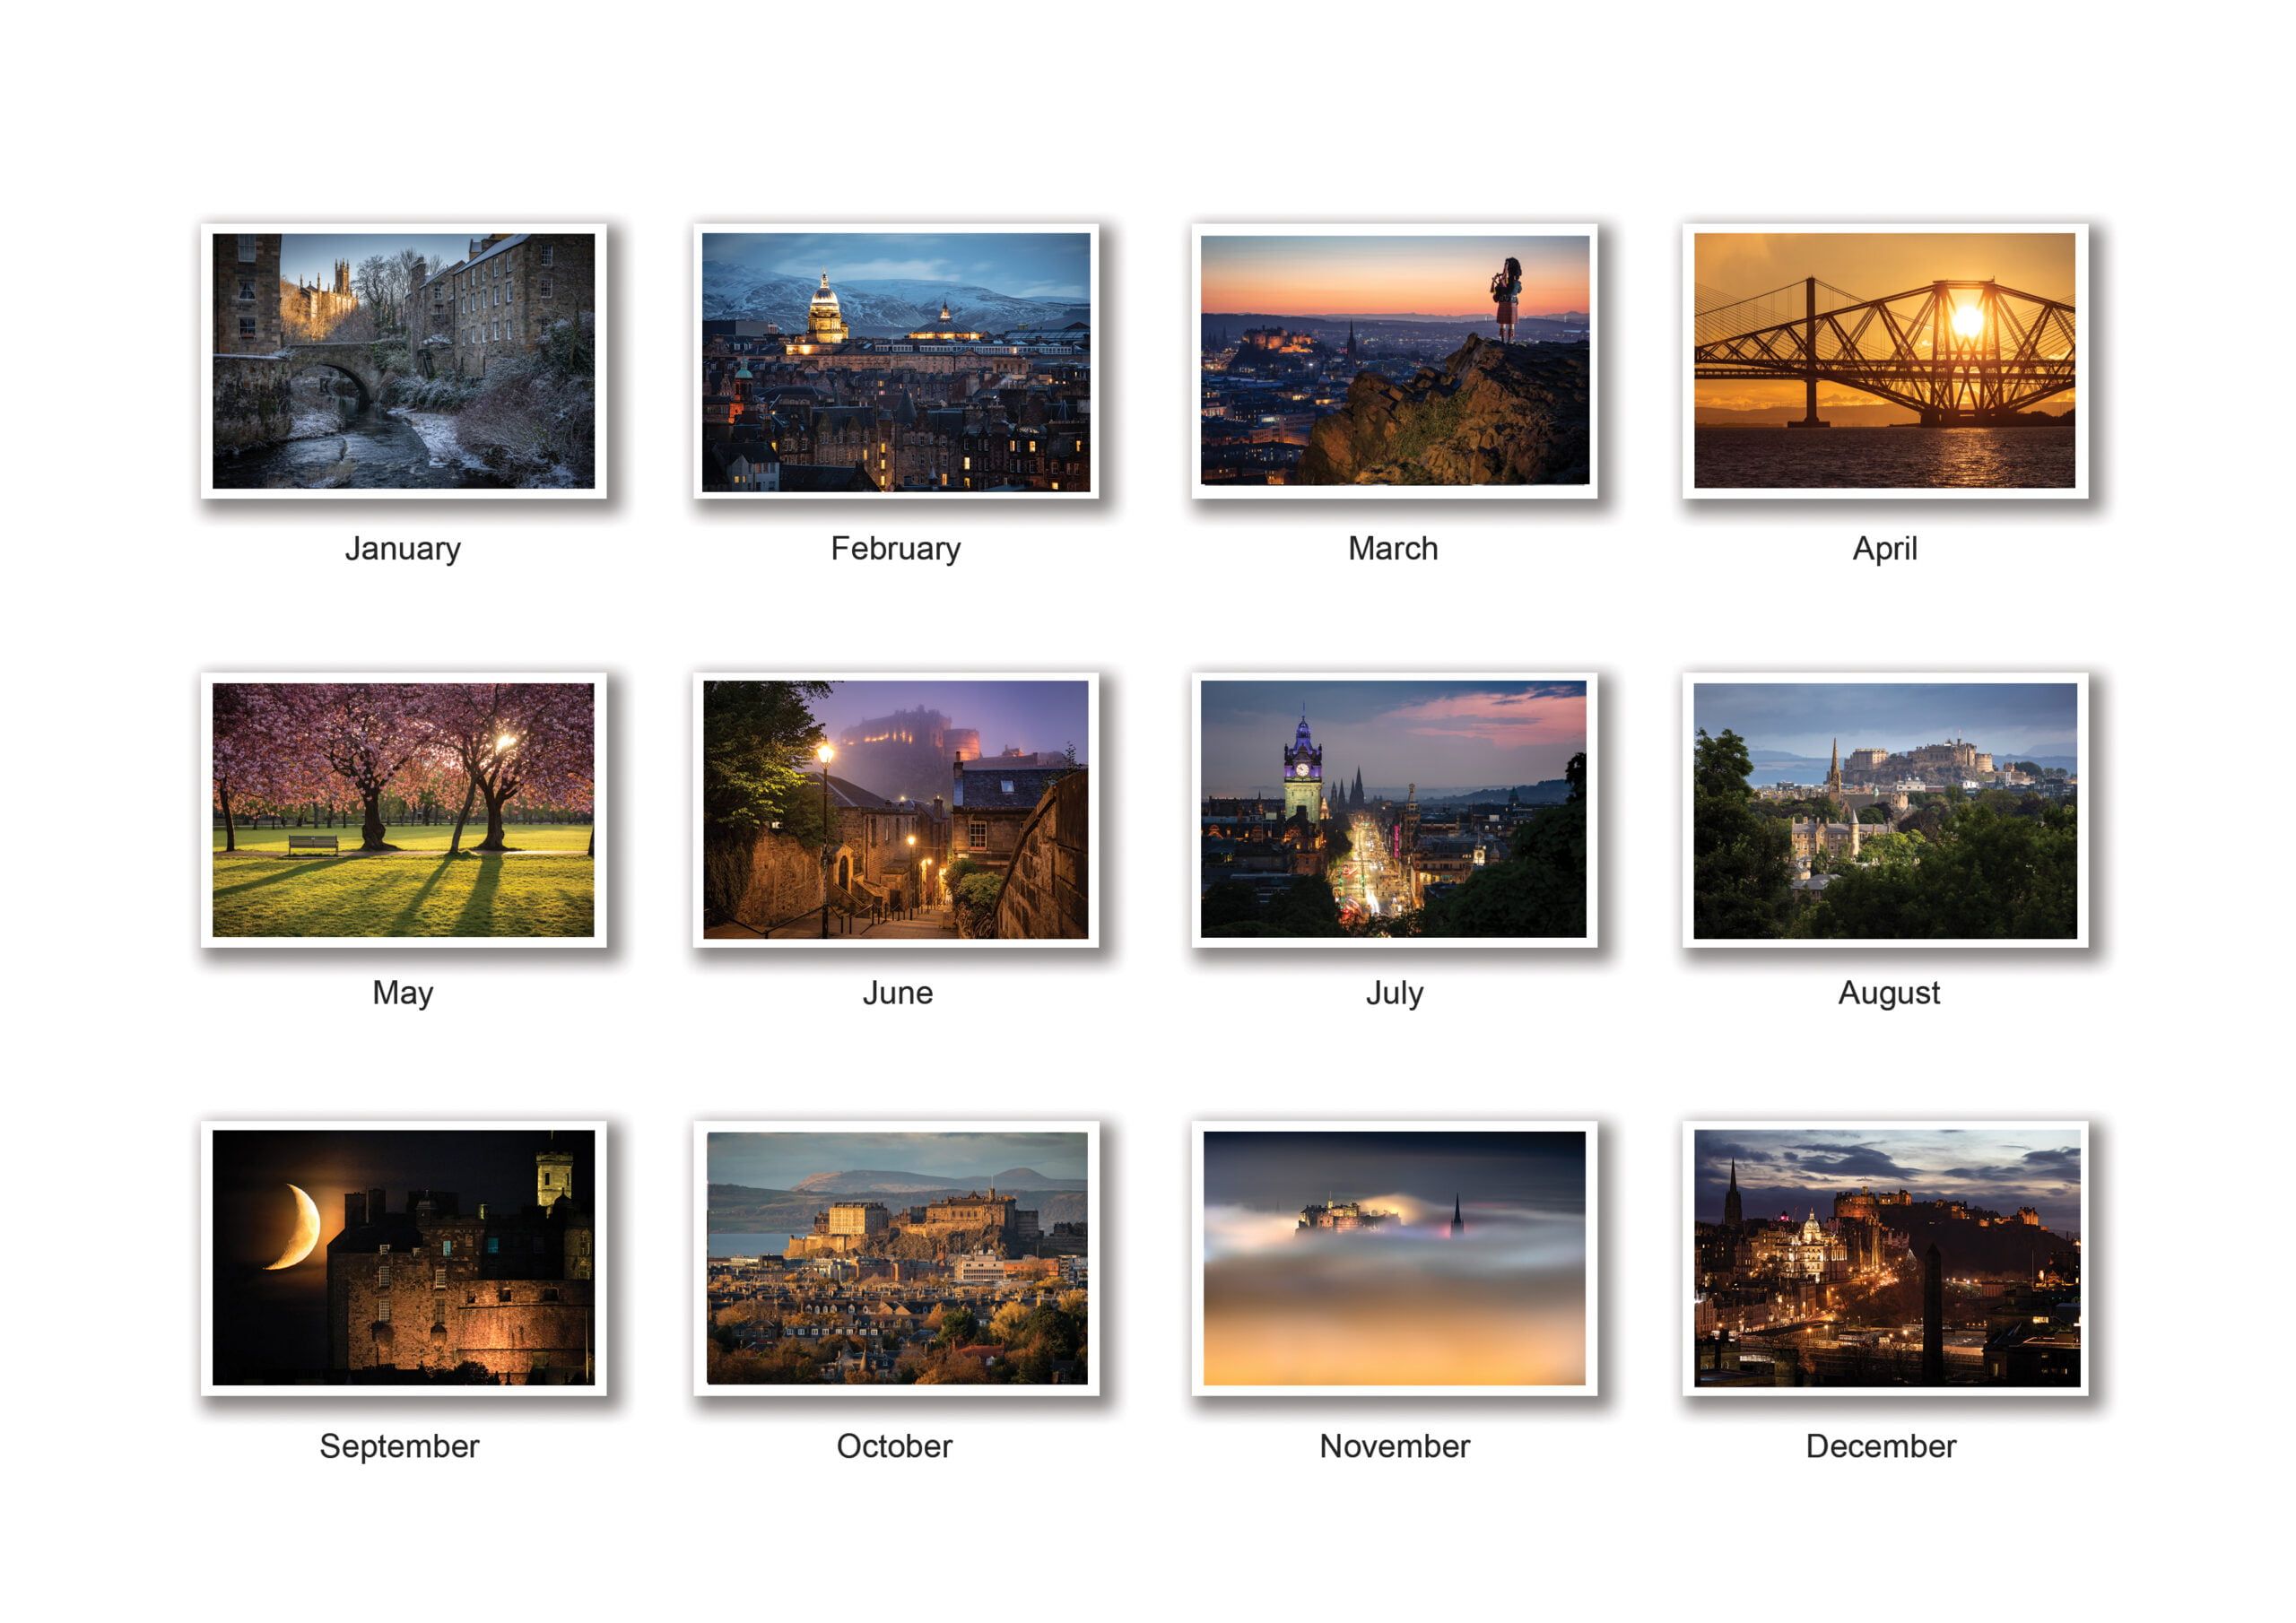Click the April Forth Bridge sunset photo

pyautogui.click(x=1884, y=361)
